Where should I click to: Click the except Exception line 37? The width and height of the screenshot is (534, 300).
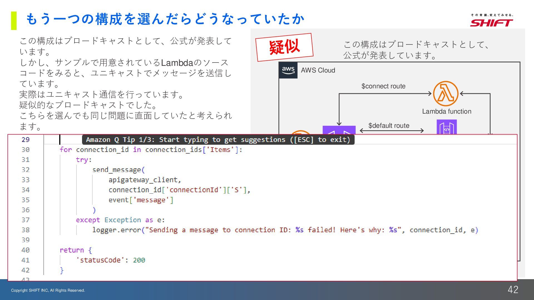(x=120, y=220)
